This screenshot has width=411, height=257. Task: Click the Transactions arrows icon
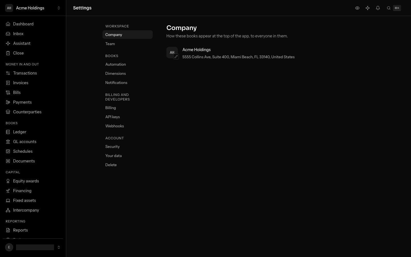tap(8, 73)
